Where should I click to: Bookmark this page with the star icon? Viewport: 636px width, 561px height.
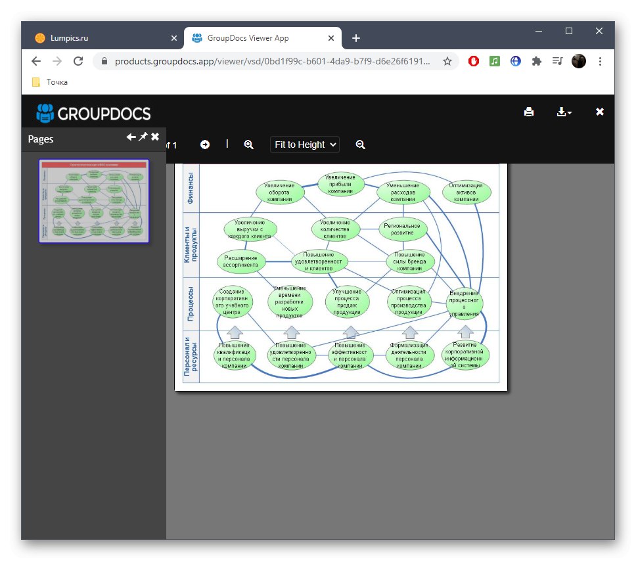[447, 61]
